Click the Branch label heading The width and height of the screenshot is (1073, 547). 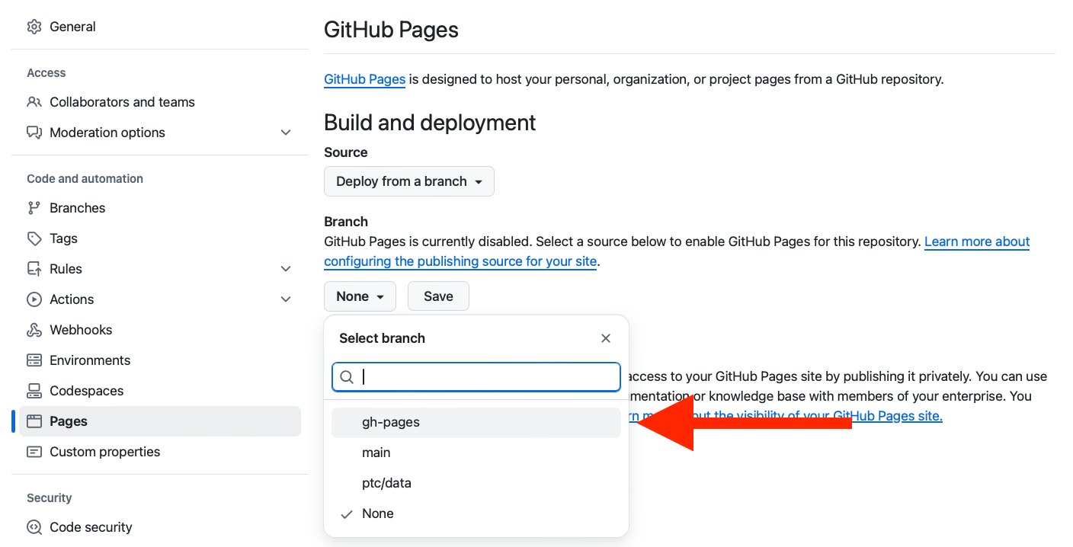[345, 222]
